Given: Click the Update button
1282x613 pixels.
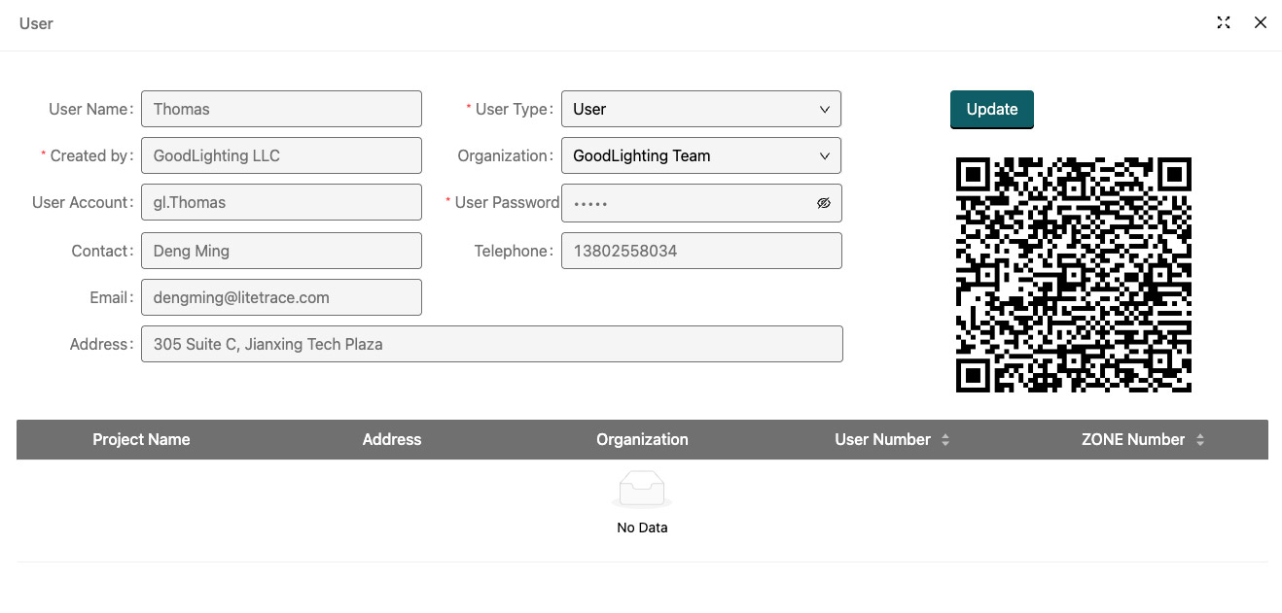Looking at the screenshot, I should [992, 109].
